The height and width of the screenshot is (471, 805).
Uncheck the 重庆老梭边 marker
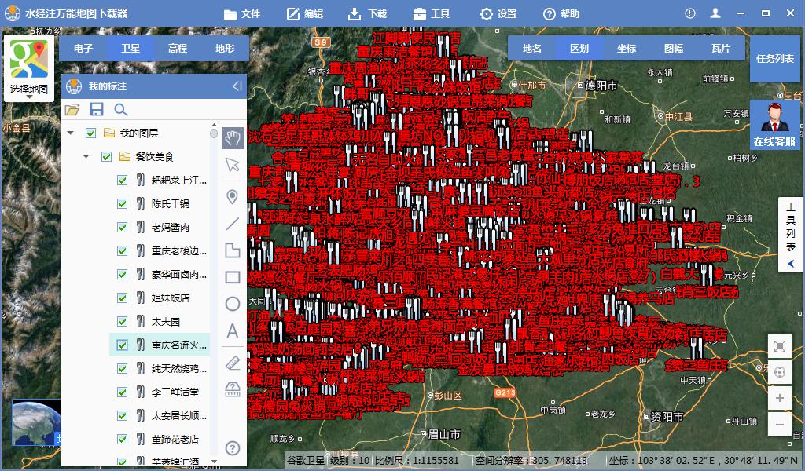[x=122, y=251]
